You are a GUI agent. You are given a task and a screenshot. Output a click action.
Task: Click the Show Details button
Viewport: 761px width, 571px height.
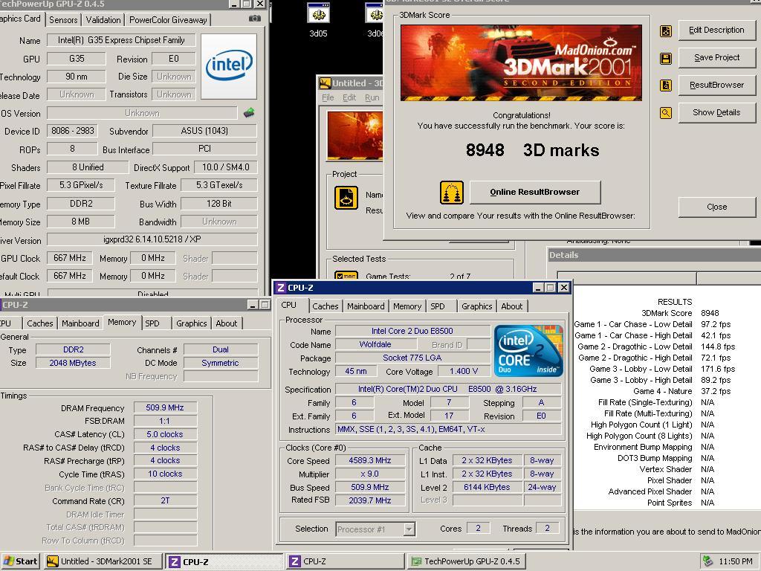[x=716, y=113]
